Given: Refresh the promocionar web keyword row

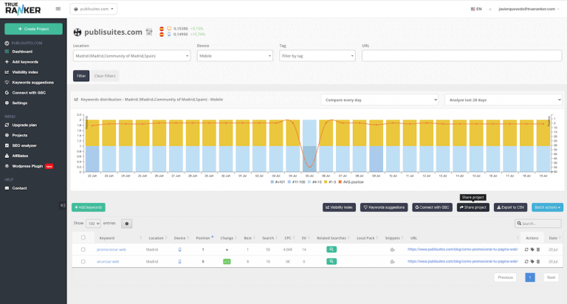Looking at the screenshot, I should click(526, 249).
